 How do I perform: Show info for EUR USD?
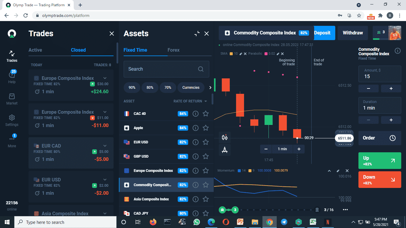(x=195, y=142)
